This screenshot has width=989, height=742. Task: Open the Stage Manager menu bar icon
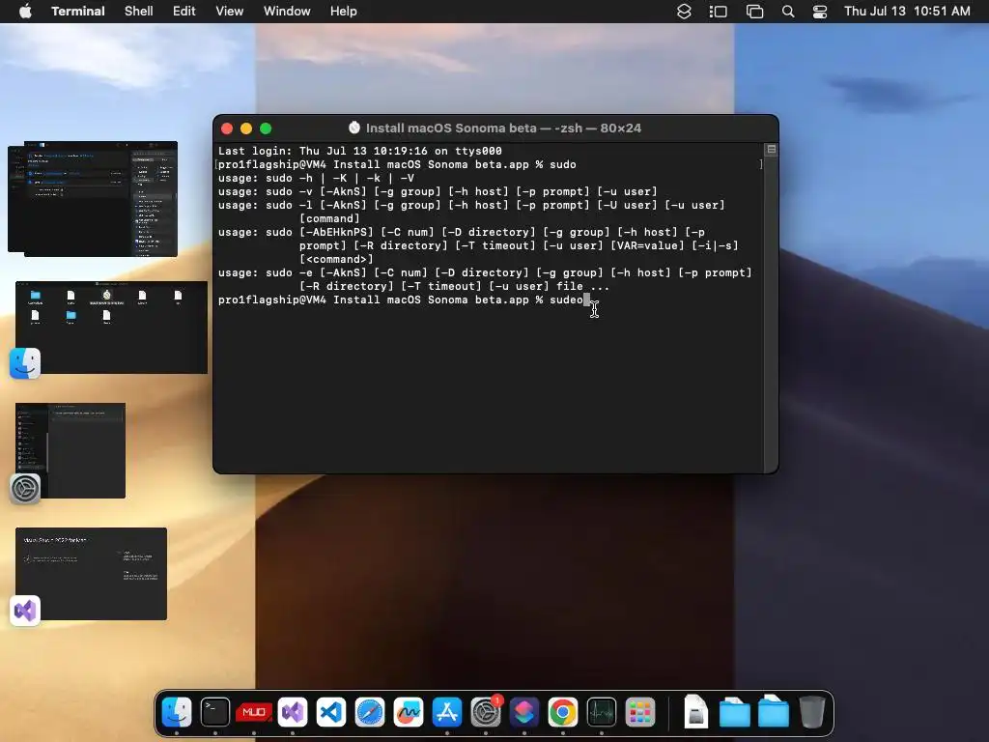(x=719, y=12)
